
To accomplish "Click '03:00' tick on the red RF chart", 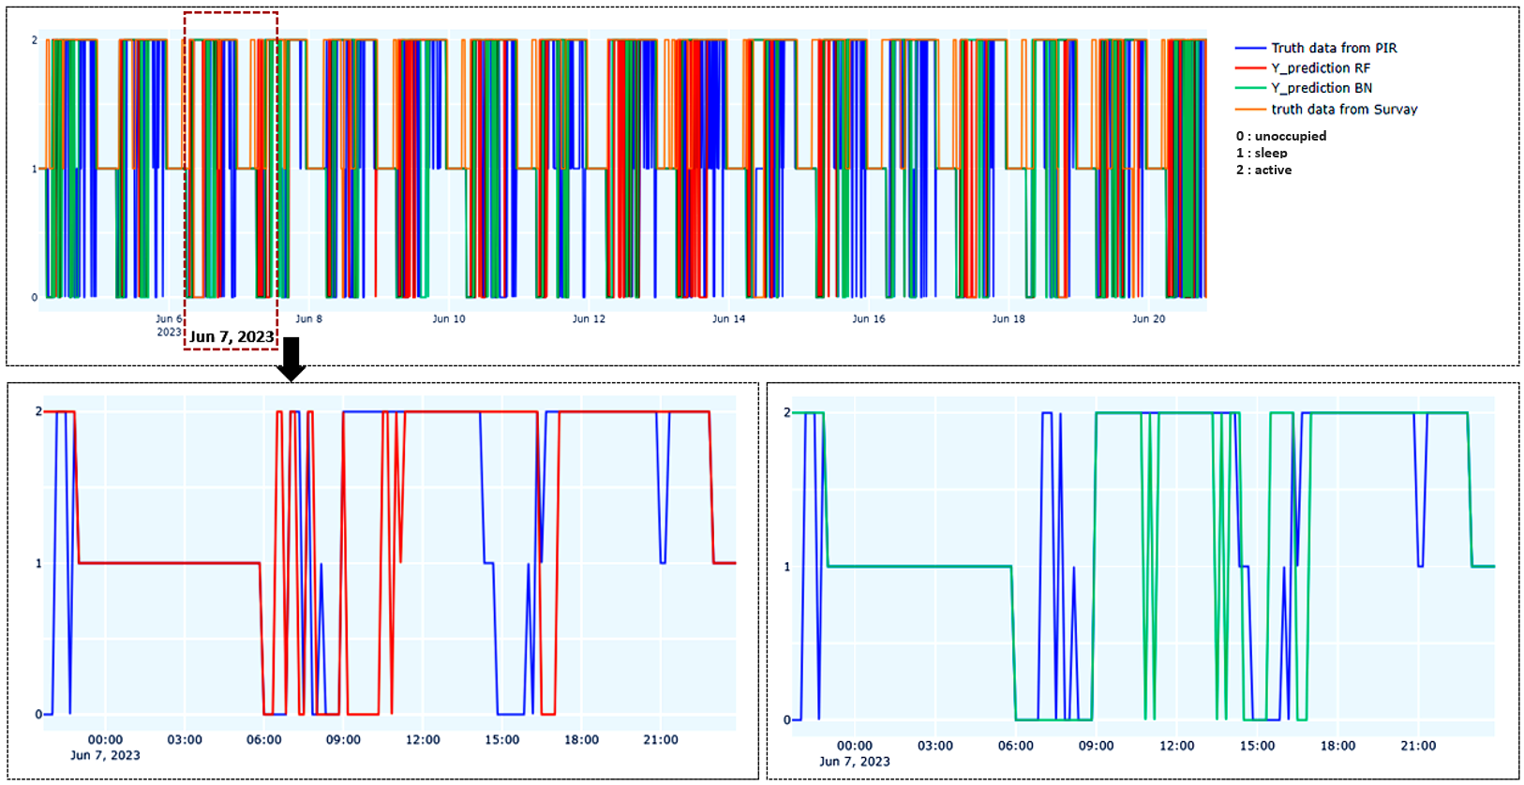I will tap(185, 740).
